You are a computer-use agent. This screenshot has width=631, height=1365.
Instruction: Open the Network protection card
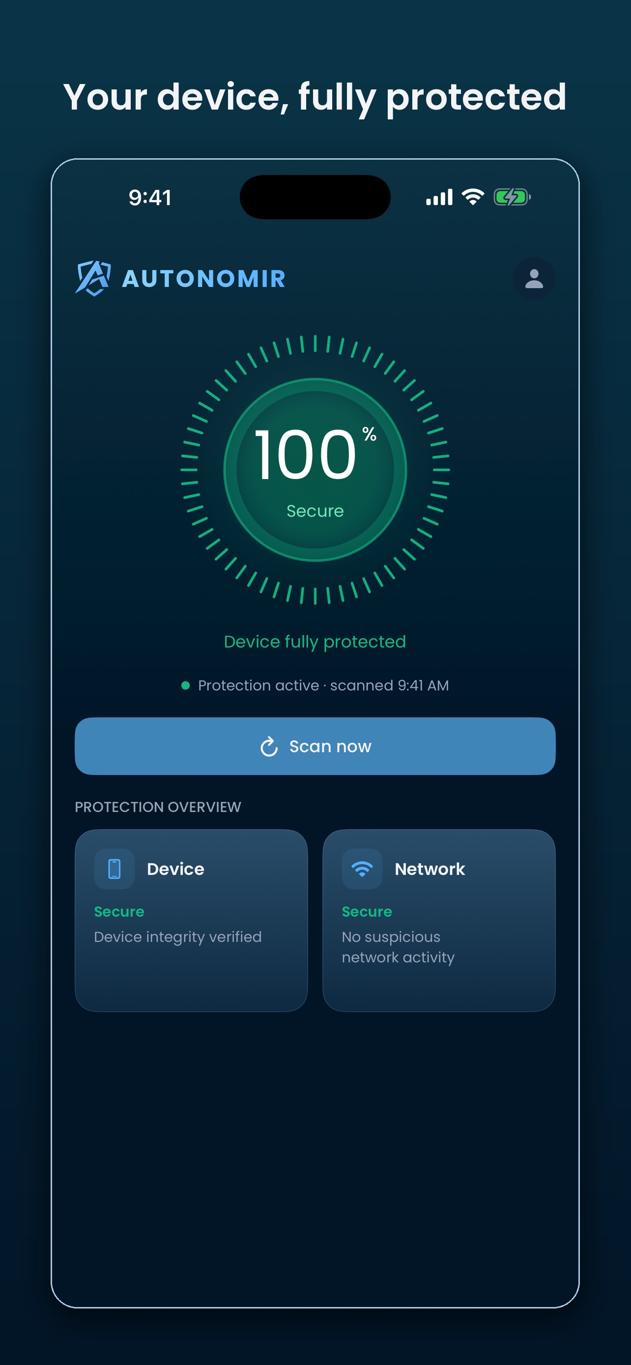tap(439, 920)
